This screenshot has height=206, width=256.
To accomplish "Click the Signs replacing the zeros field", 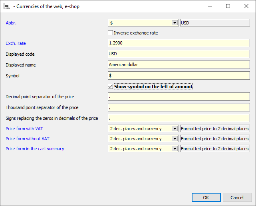I will tap(179, 118).
